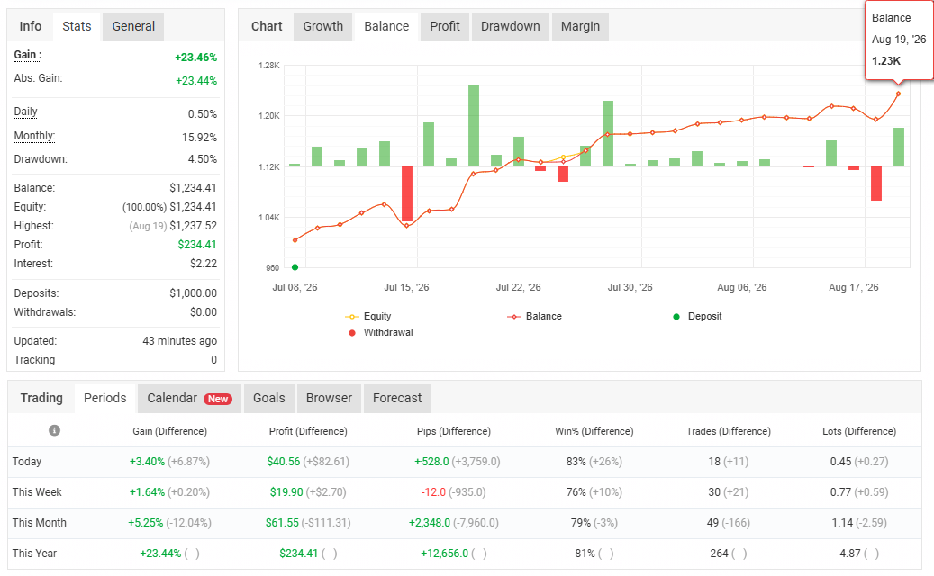Toggle the Equity legend marker

[x=351, y=317]
